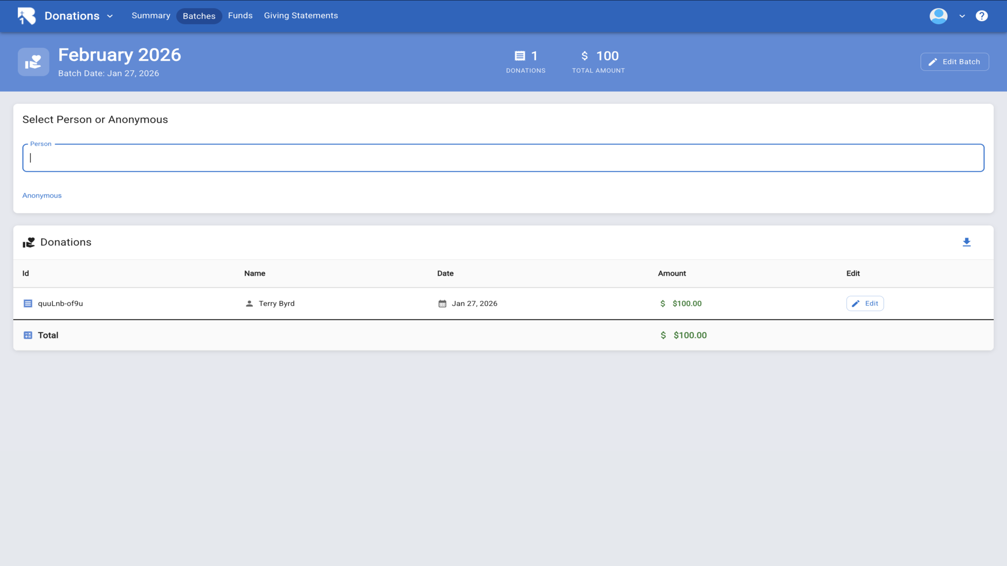Click the calendar icon beside Jan 27, 2026

click(442, 303)
